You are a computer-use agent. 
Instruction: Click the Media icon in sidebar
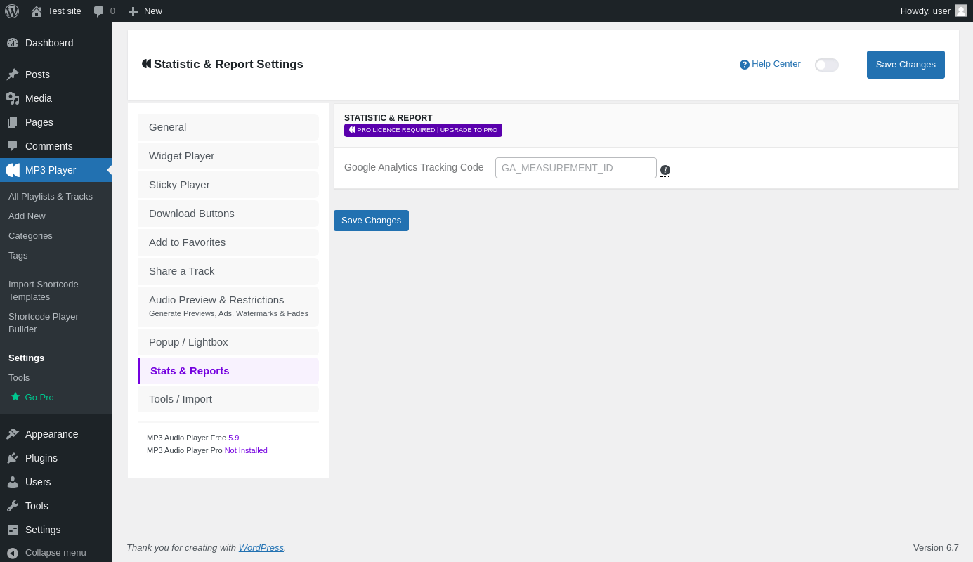pos(13,98)
